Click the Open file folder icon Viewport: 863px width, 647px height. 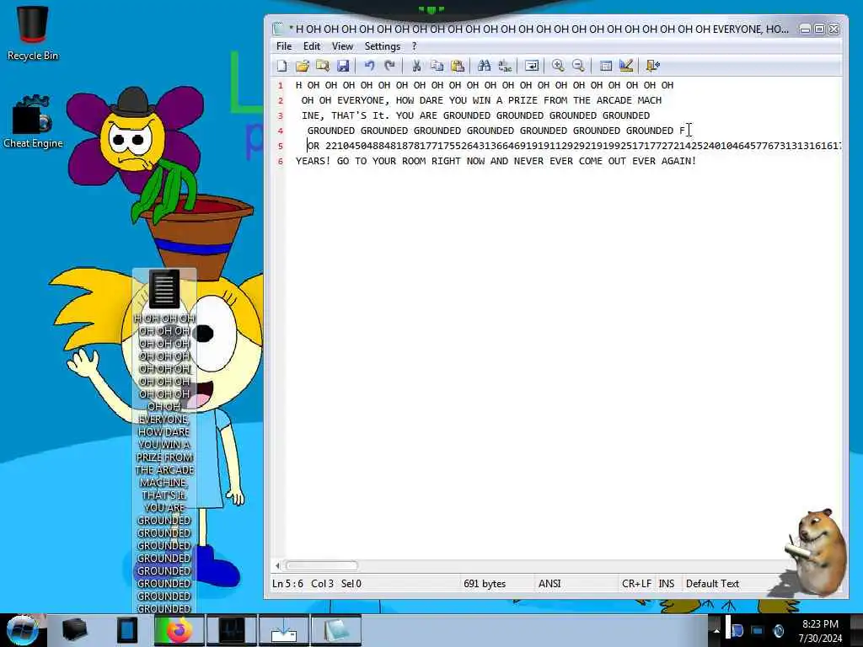coord(303,66)
